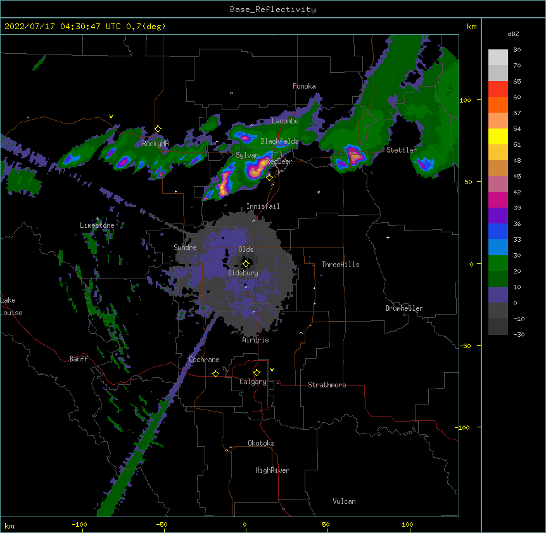Click the Strathmore city label
The height and width of the screenshot is (533, 546).
tap(327, 385)
